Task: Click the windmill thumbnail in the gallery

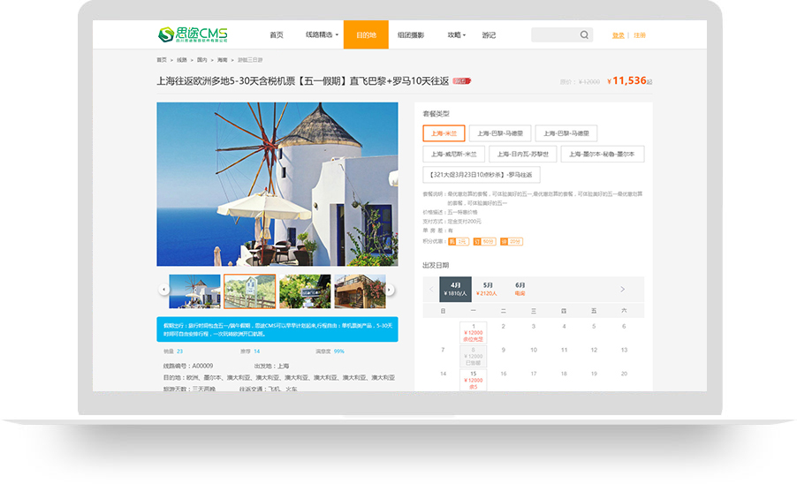Action: [194, 291]
